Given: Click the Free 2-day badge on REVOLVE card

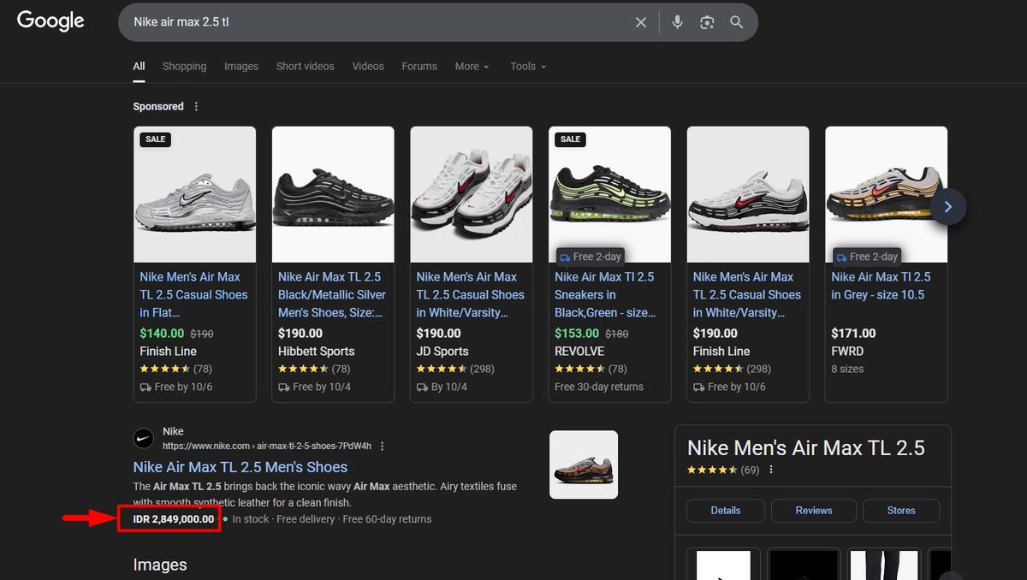Looking at the screenshot, I should 591,257.
